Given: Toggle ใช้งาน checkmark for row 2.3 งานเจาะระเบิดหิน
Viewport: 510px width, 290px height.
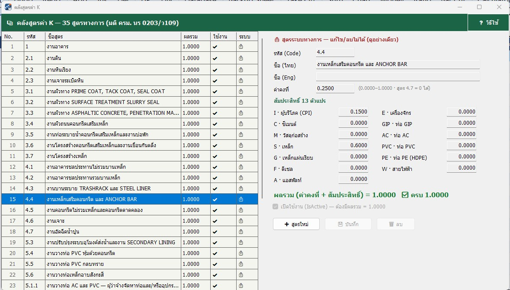Looking at the screenshot, I should pos(215,81).
